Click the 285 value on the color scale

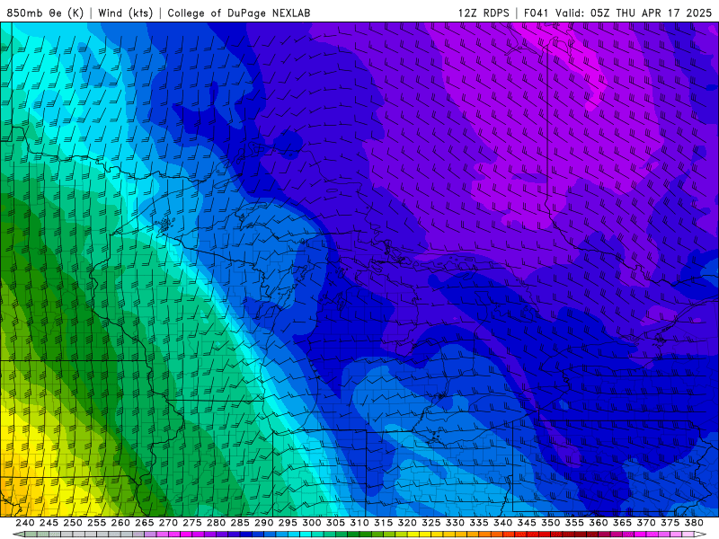pos(240,523)
